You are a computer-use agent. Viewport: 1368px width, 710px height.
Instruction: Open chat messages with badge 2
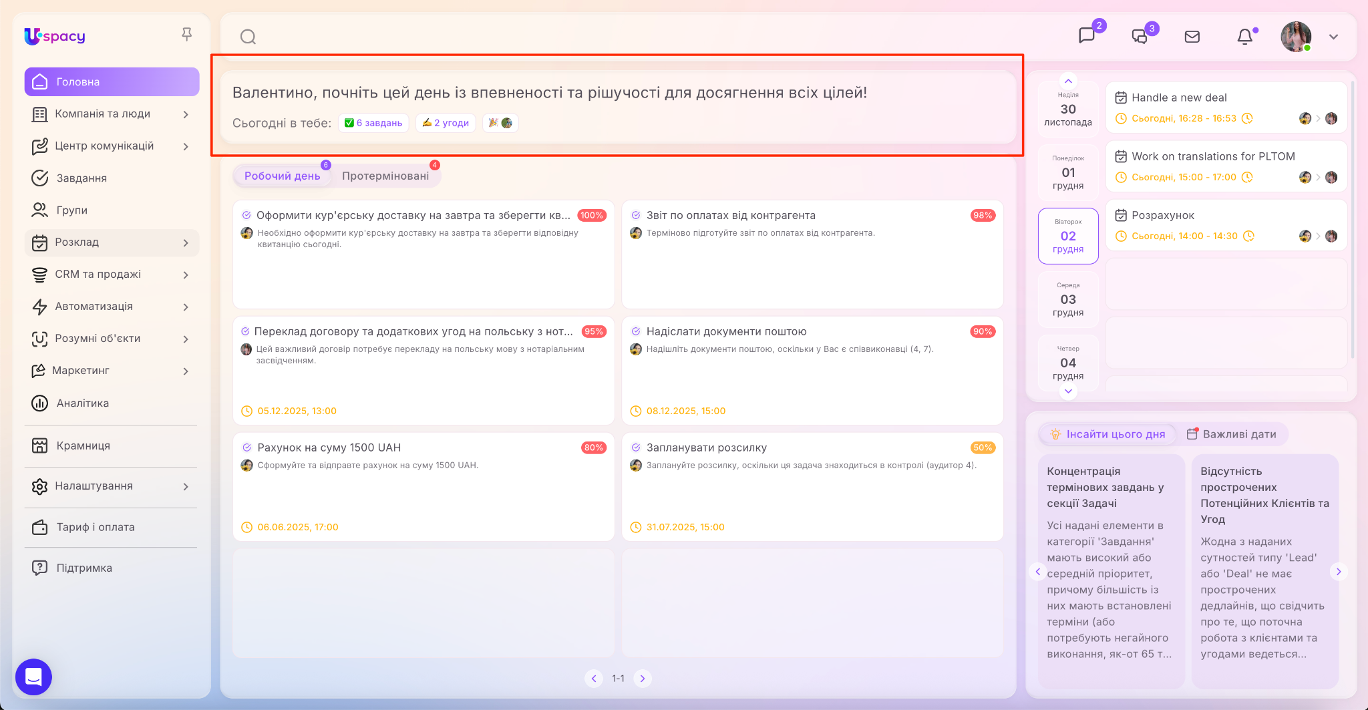1087,35
